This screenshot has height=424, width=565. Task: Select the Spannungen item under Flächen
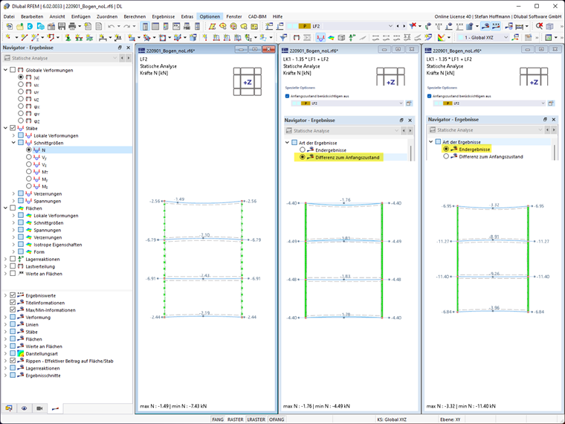[47, 230]
